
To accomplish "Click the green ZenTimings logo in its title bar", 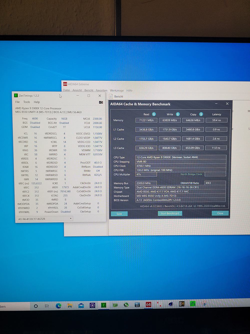I will click(x=16, y=95).
